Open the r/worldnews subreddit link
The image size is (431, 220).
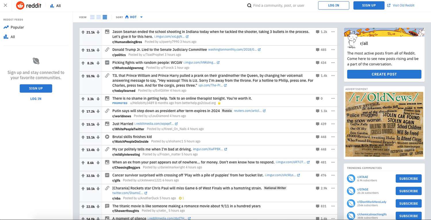click(122, 116)
